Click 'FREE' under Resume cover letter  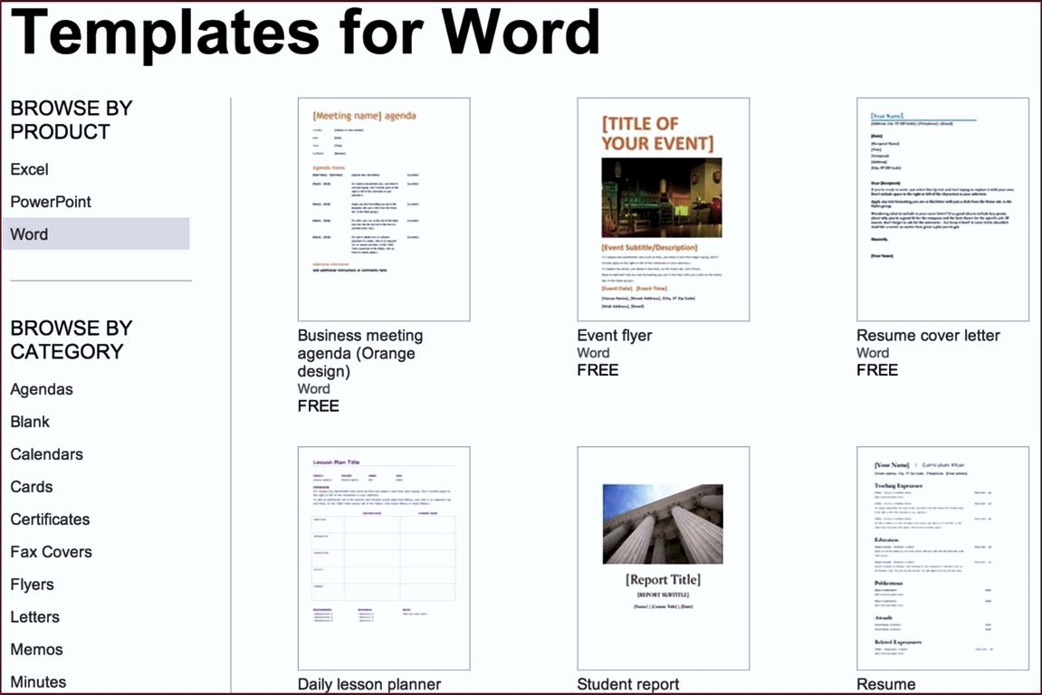877,370
